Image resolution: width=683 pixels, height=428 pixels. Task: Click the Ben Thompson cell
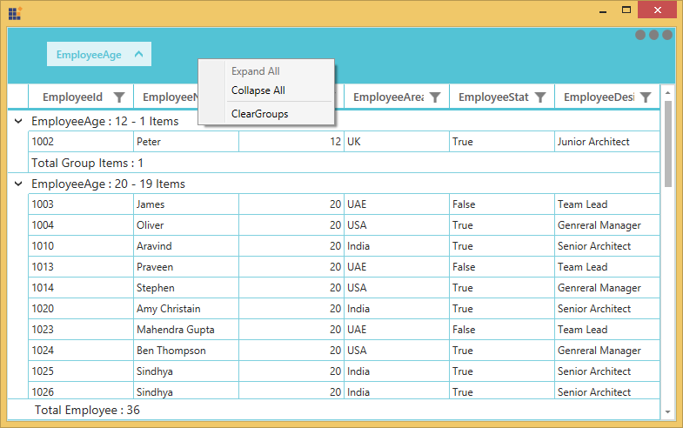tap(186, 351)
